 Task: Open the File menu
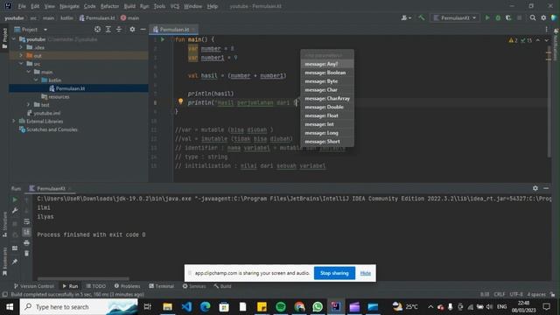coord(22,6)
